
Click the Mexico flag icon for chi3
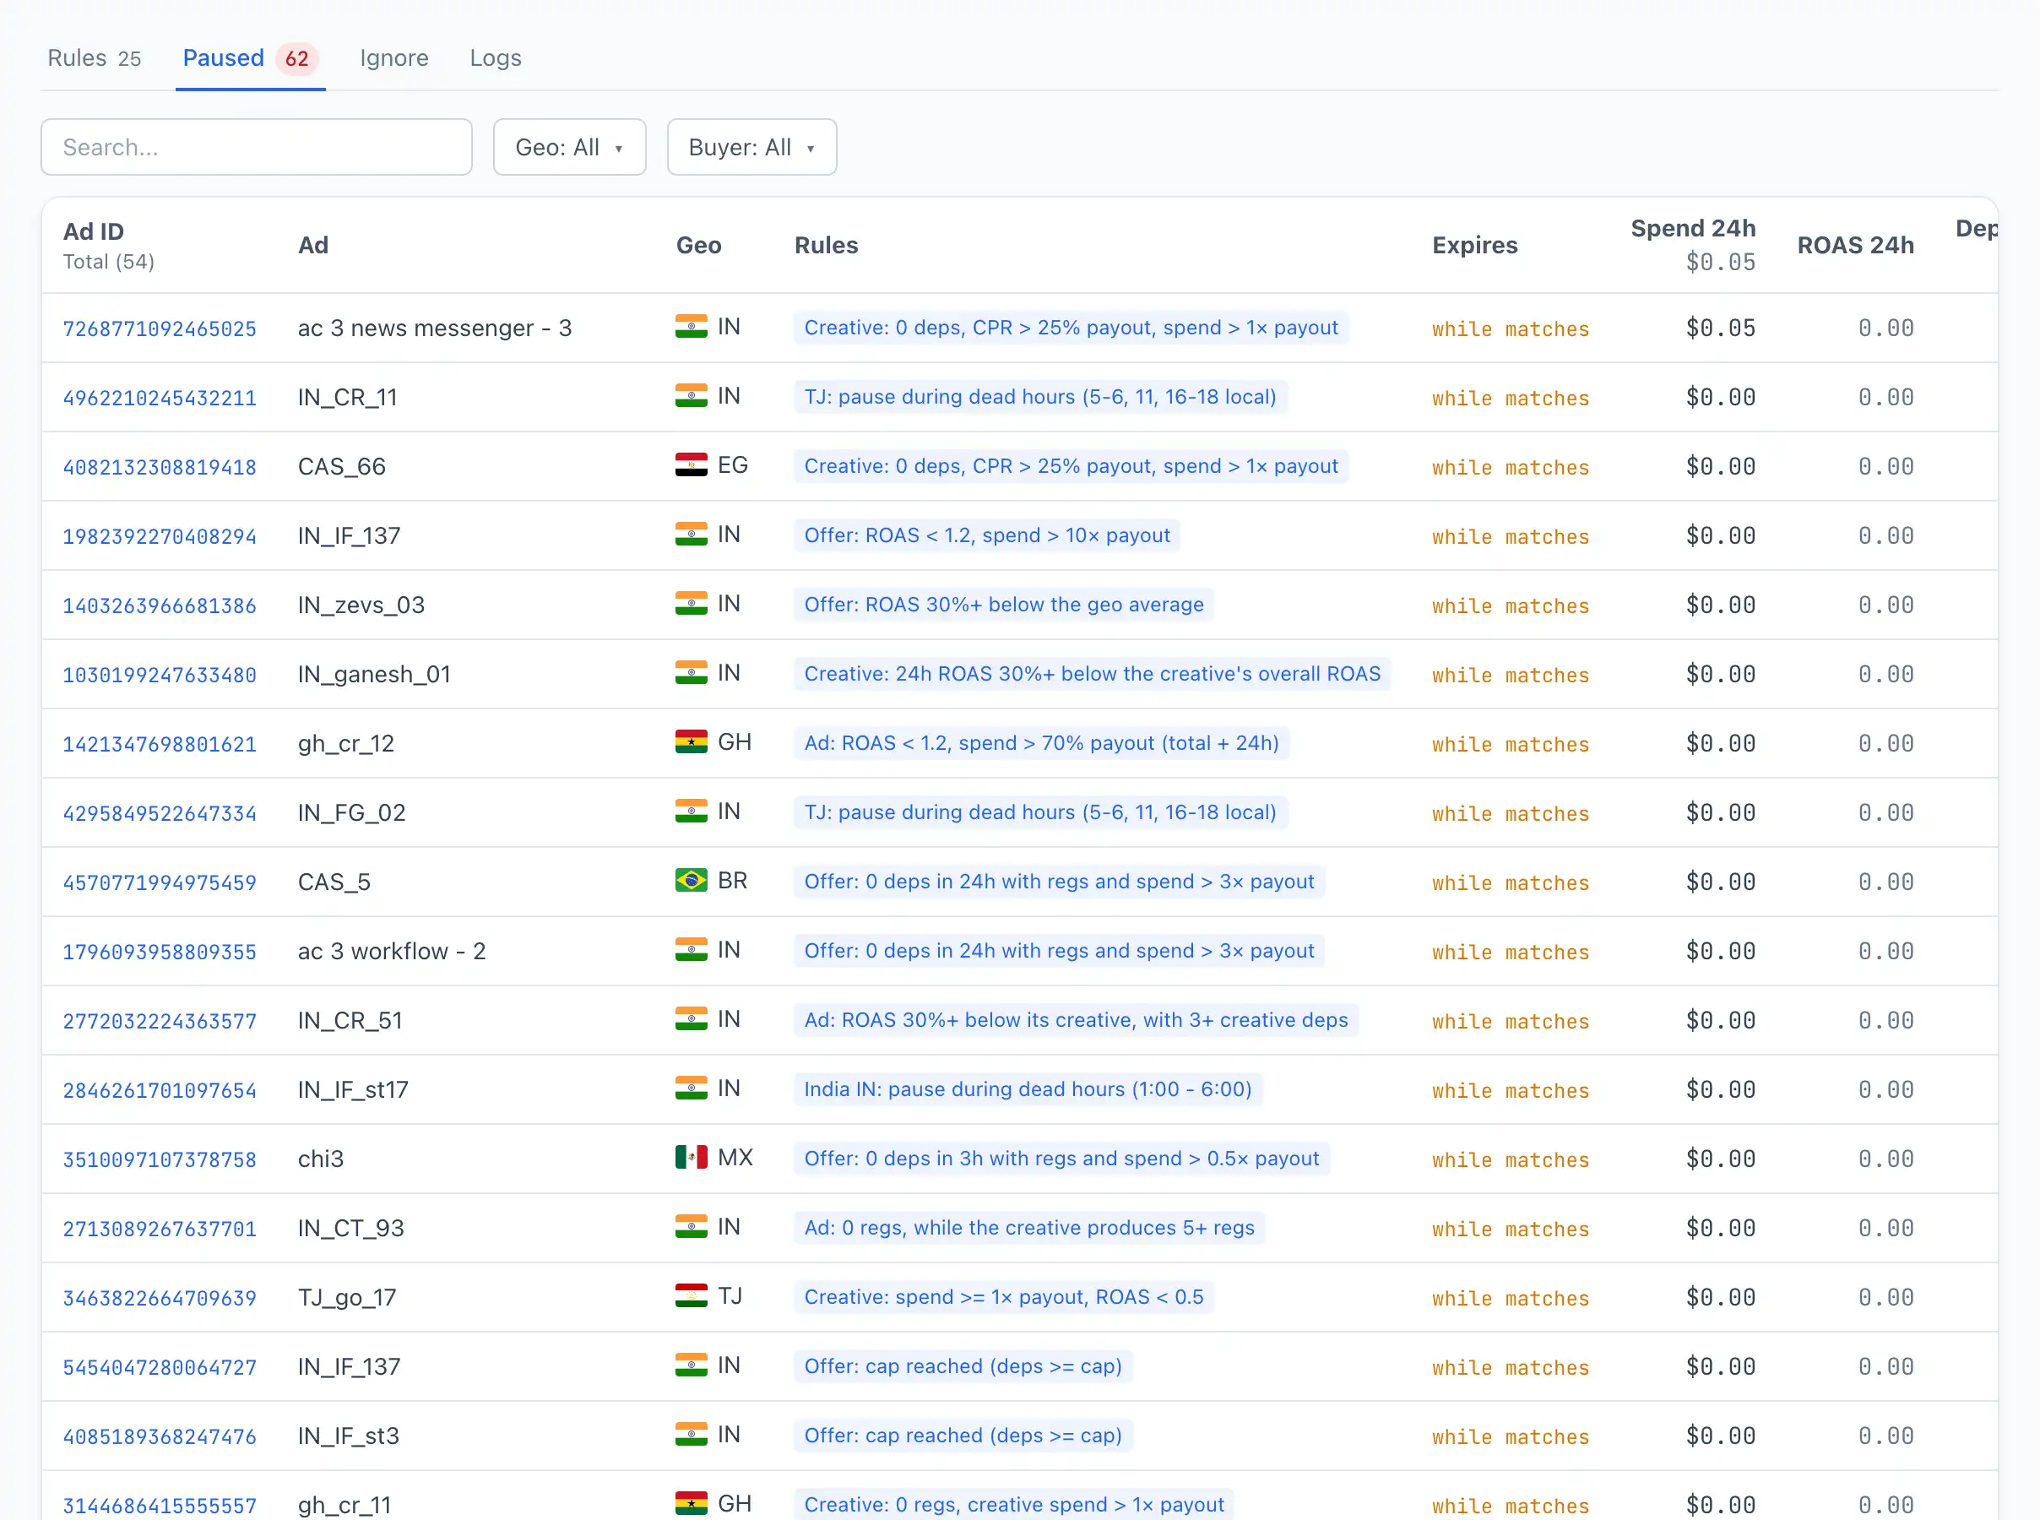[691, 1158]
